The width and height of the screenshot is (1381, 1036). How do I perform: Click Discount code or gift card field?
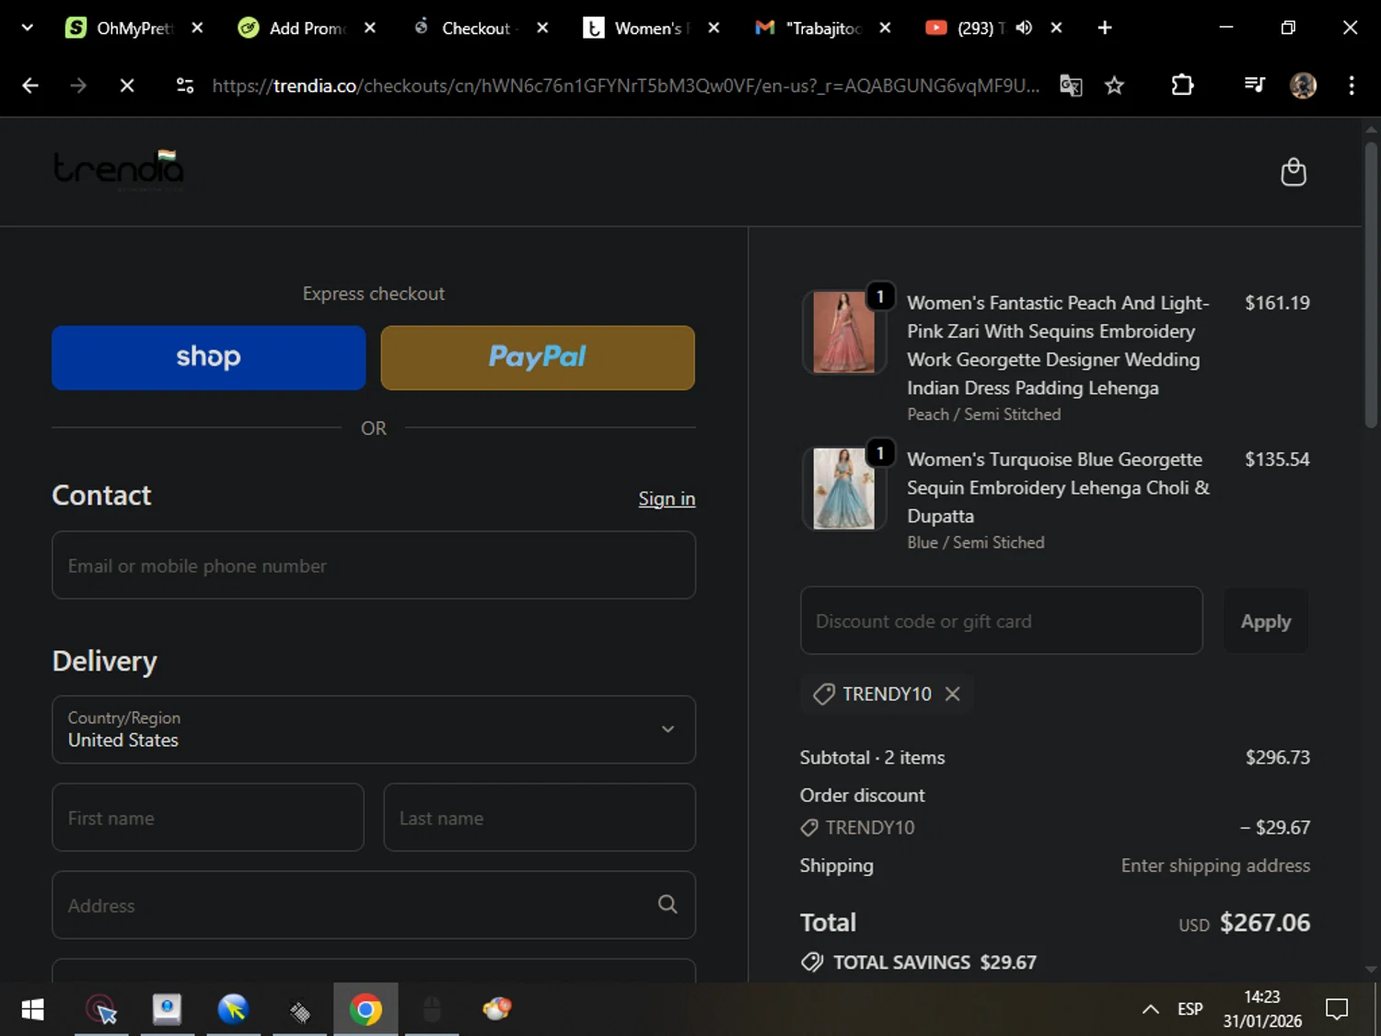1002,621
